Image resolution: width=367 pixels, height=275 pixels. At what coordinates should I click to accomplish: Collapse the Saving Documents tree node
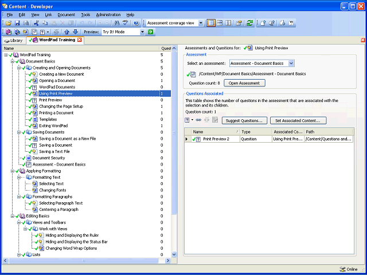click(19, 132)
